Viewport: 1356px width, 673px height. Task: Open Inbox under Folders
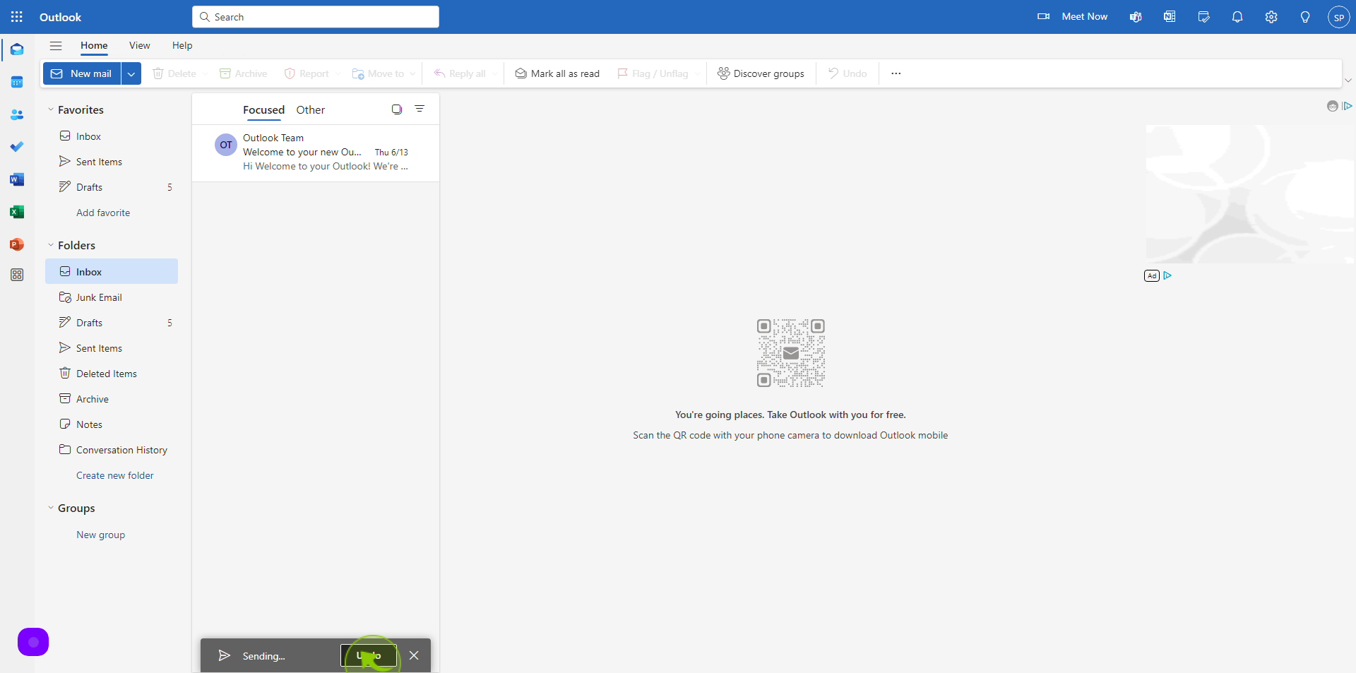(112, 272)
